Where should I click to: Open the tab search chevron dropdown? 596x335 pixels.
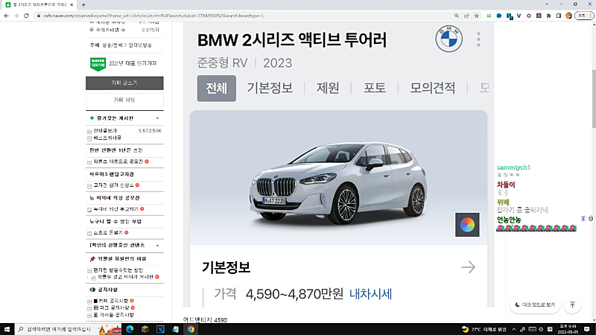tap(547, 4)
